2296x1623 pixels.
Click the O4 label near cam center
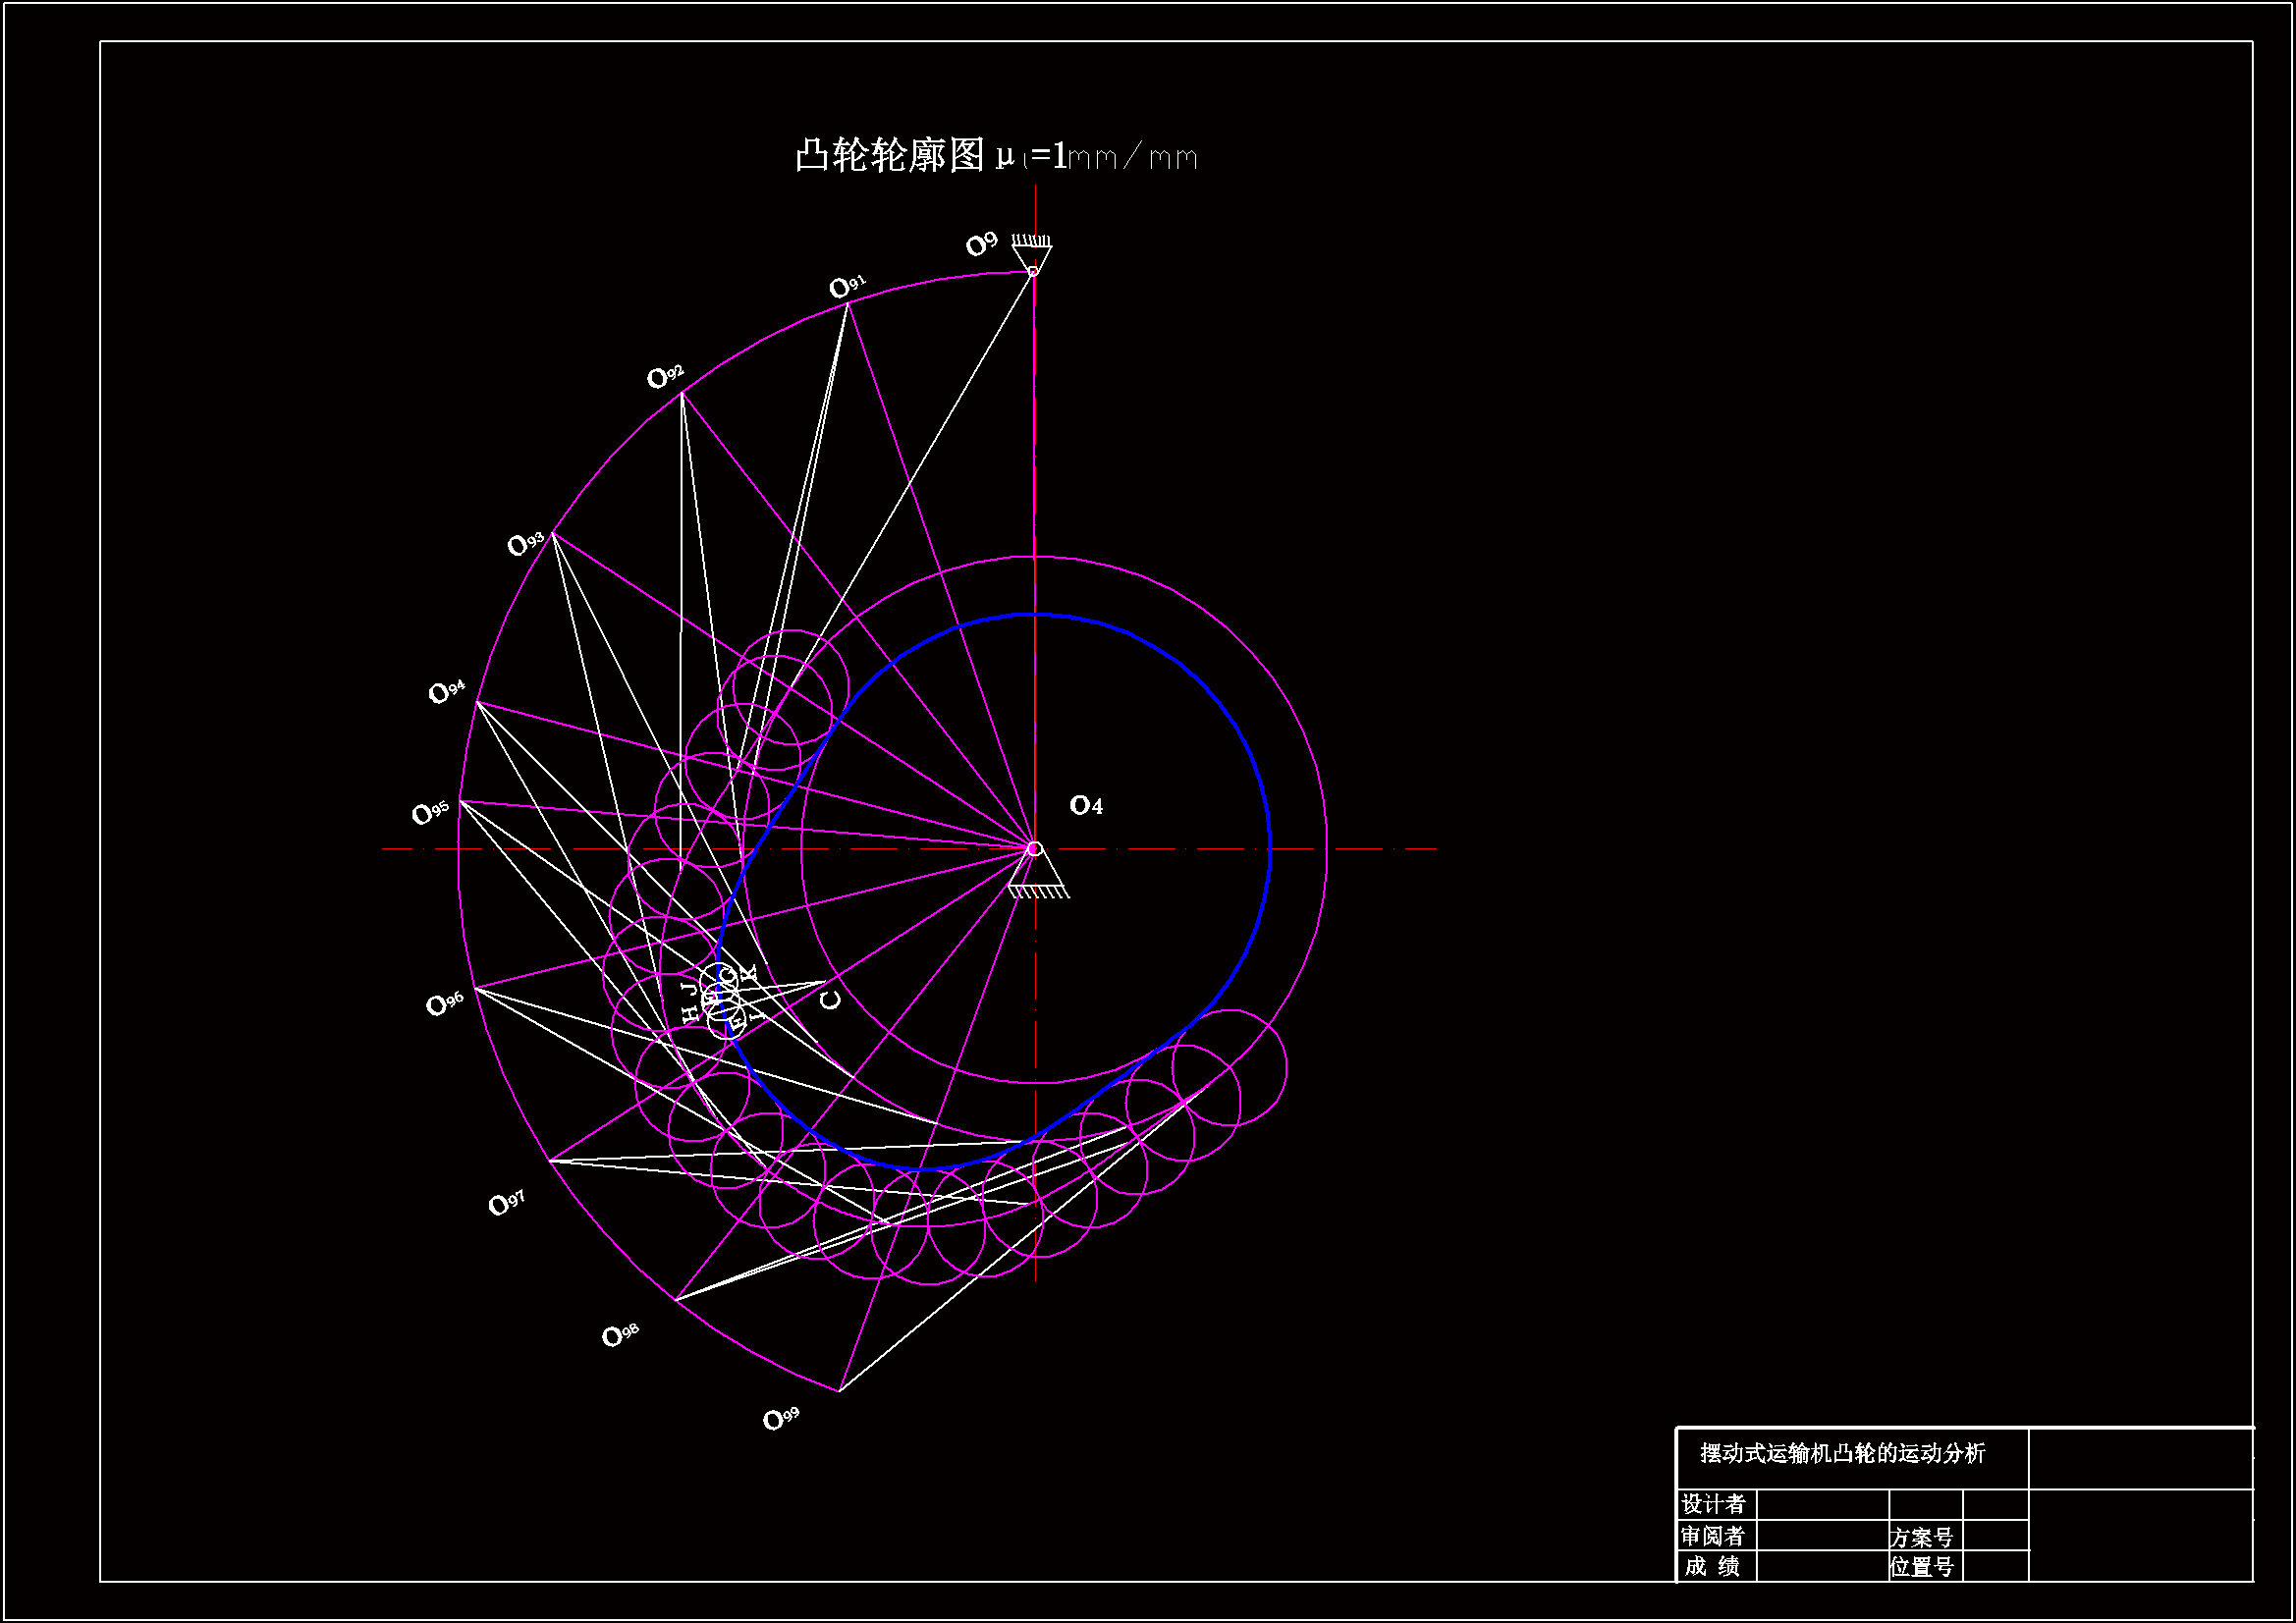click(x=1086, y=805)
